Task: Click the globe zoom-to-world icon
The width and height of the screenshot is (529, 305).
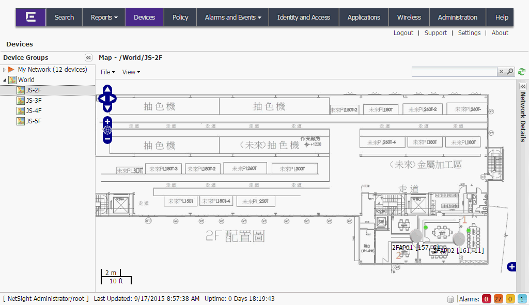Action: 107,130
